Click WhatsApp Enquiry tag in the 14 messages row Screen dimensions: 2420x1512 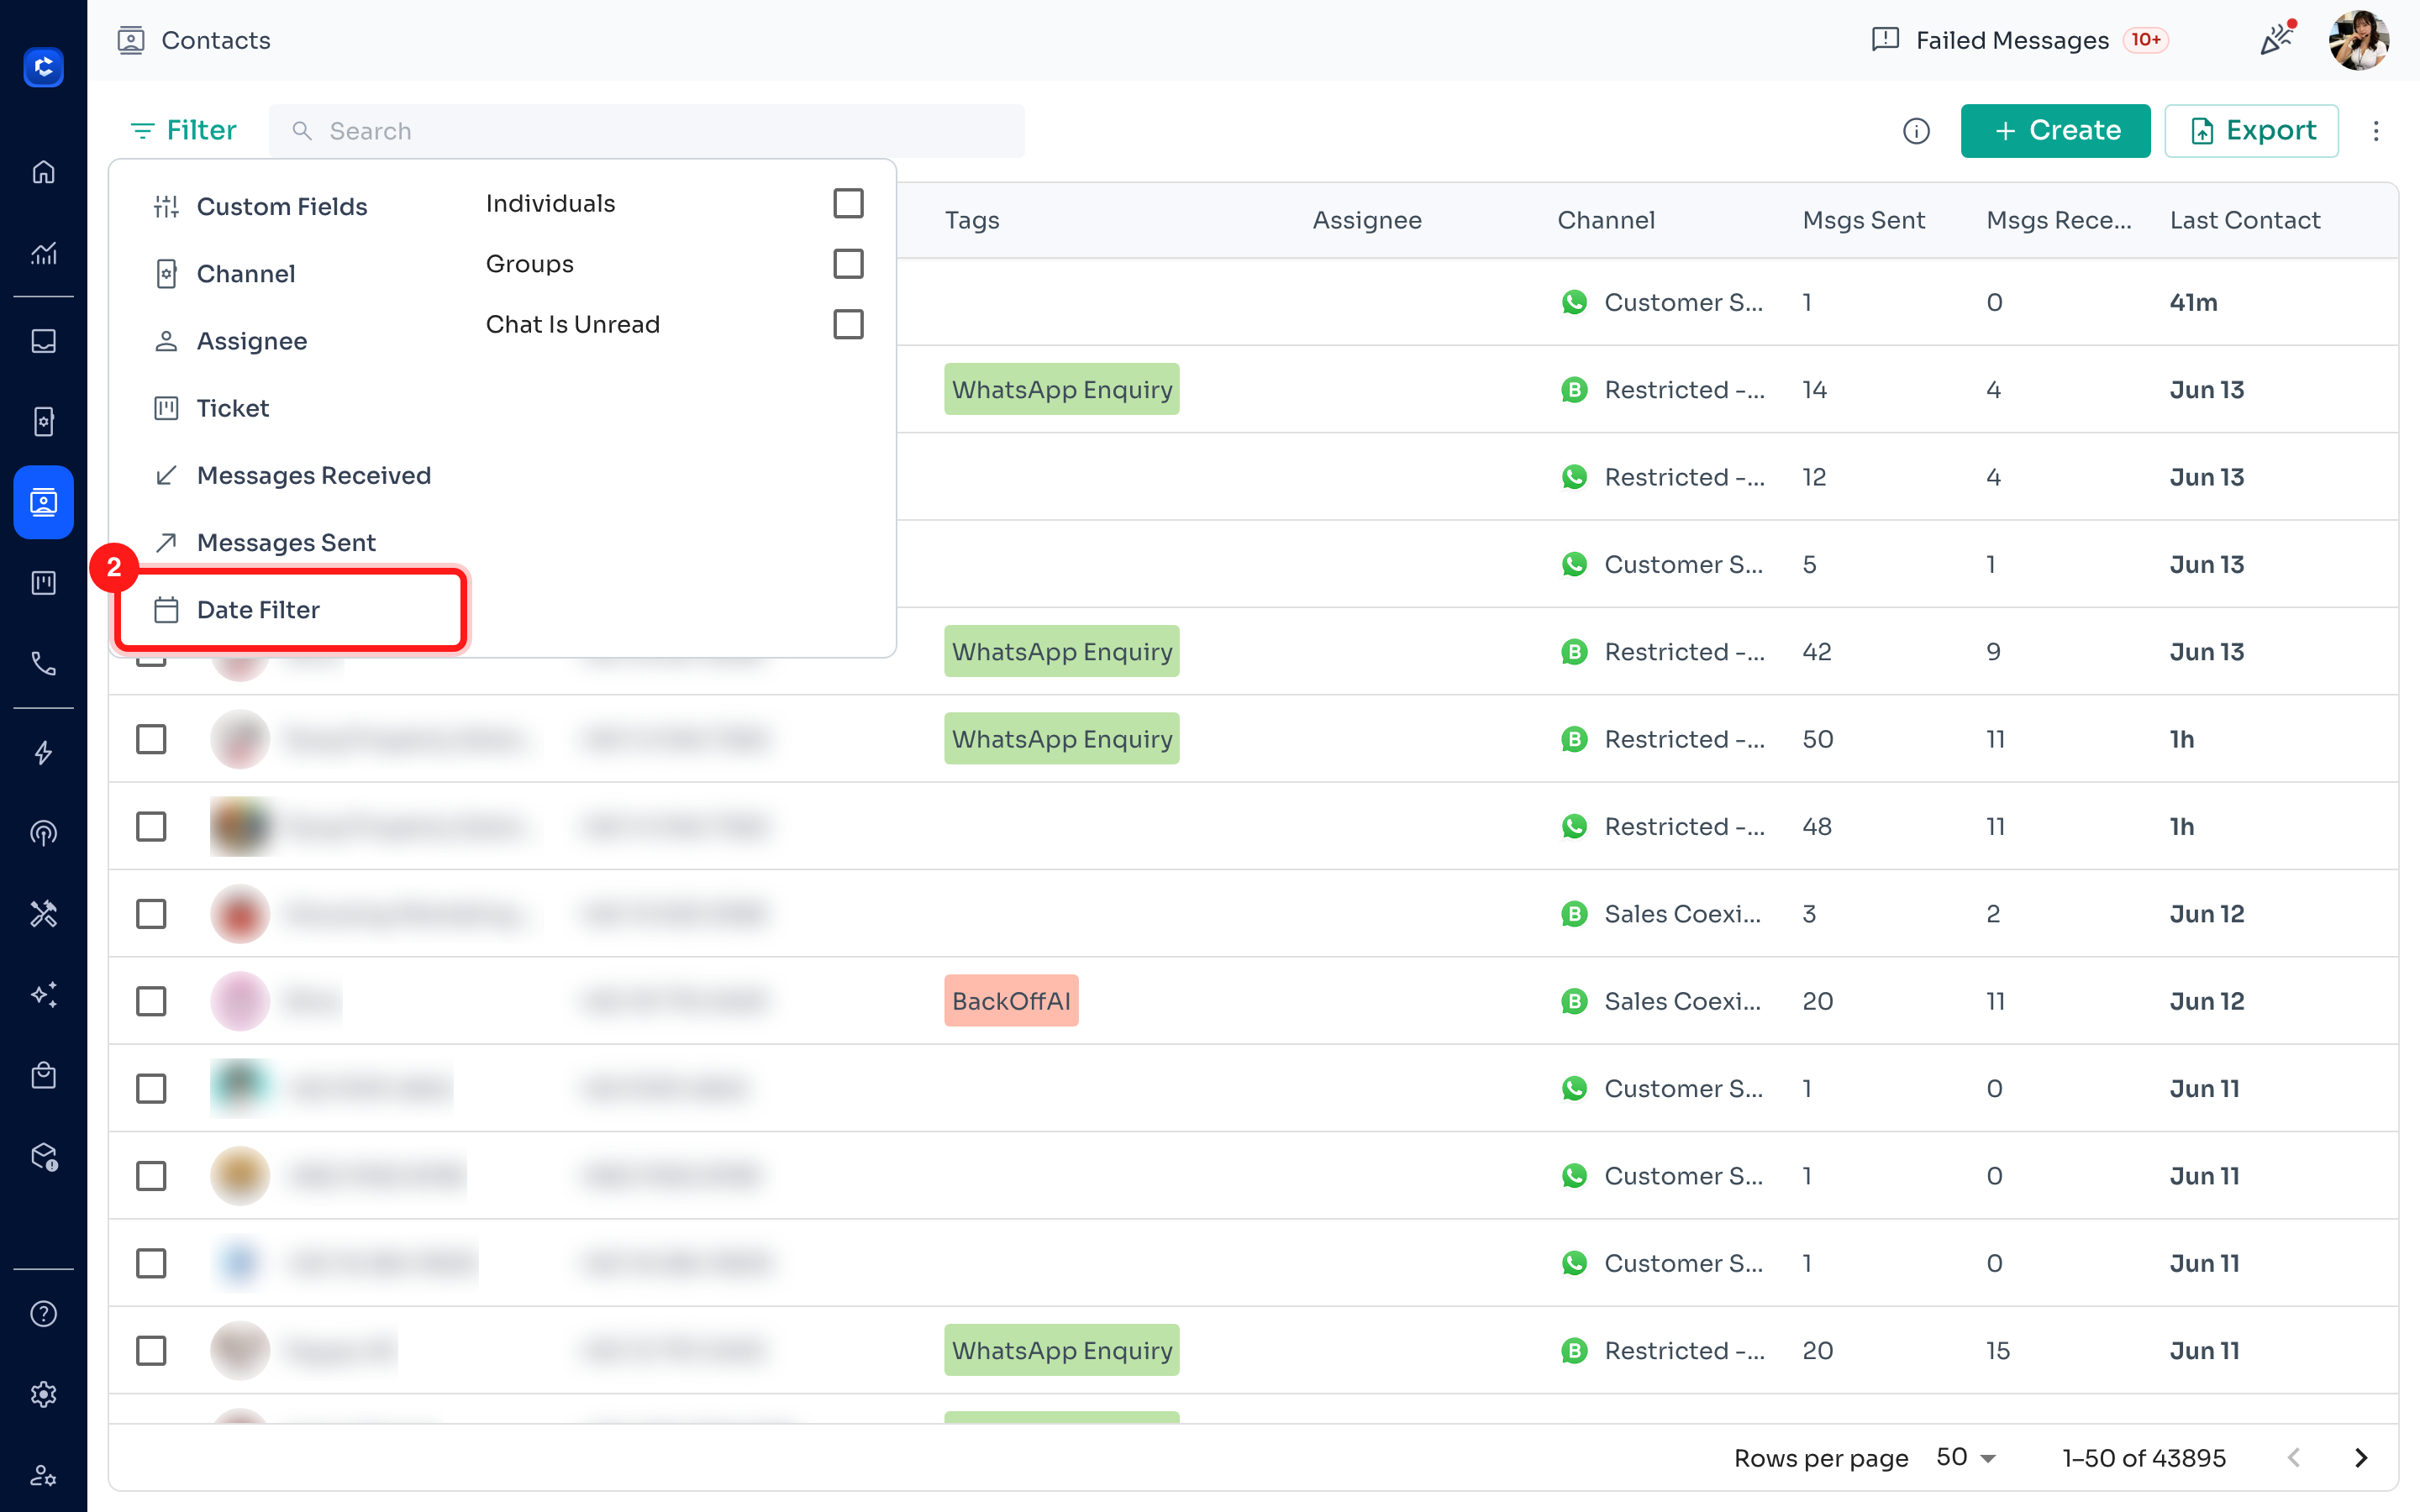1062,389
